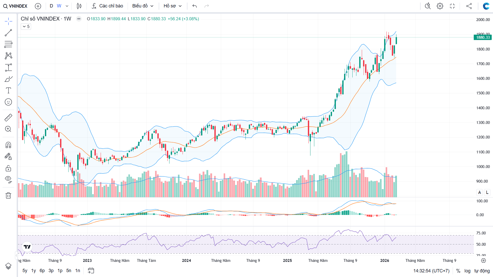Click the VNINDEX symbol search field
493x277 pixels.
click(15, 6)
